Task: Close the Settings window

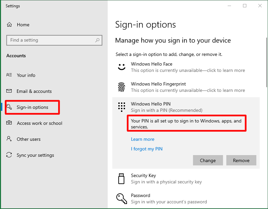Action: pyautogui.click(x=260, y=6)
